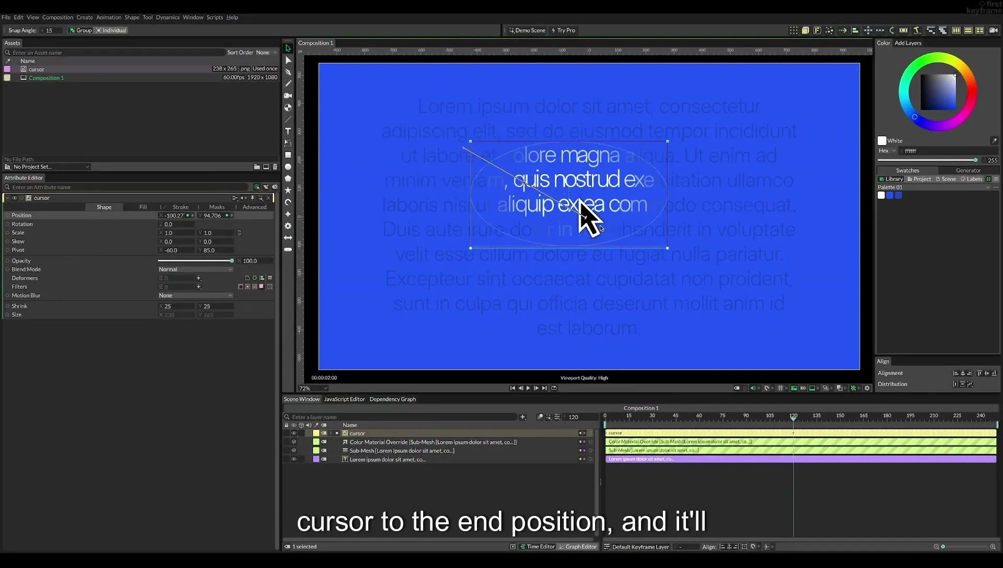Toggle visibility of Lorem ipsum text layer
This screenshot has height=568, width=1003.
294,459
